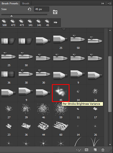Select the highlighted 45 Per Stroke Brightness brush
Screen dimensions: 113x153
(x=61, y=93)
